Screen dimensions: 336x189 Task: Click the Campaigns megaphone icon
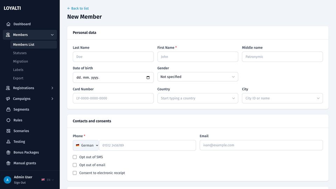[x=8, y=99]
